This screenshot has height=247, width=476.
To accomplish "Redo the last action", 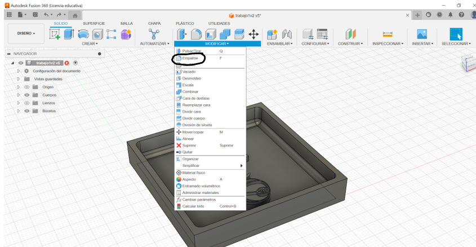I will tap(59, 15).
